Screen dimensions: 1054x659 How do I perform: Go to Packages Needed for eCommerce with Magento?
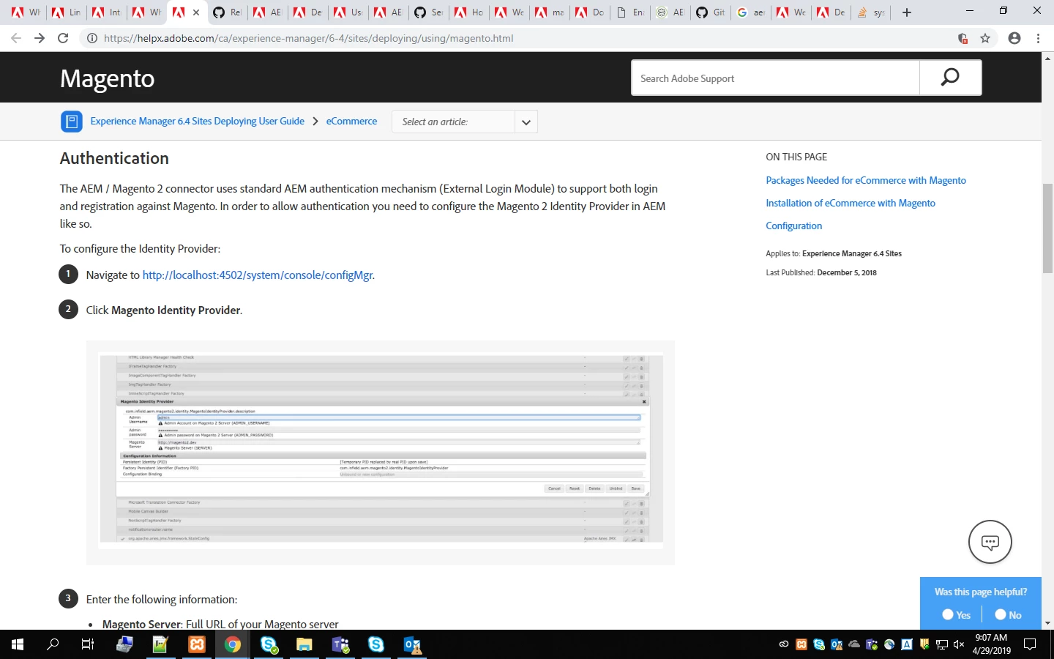866,180
